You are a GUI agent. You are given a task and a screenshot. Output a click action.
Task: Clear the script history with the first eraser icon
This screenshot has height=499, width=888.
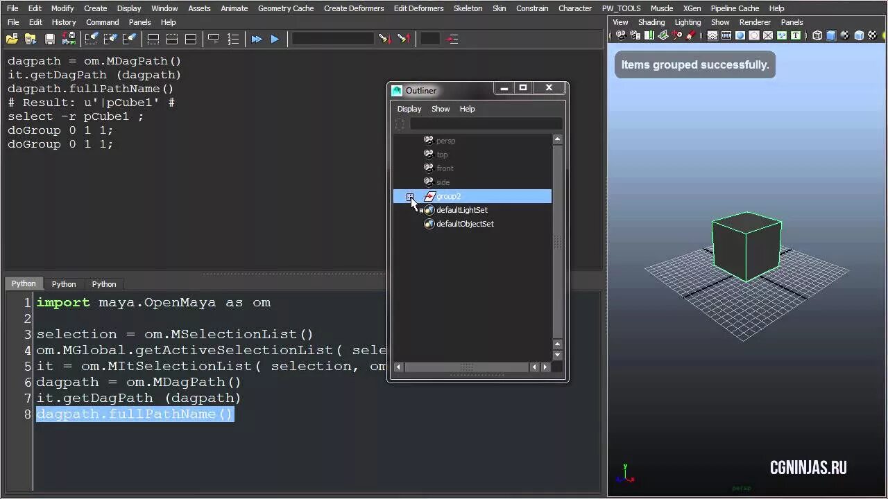(x=91, y=39)
